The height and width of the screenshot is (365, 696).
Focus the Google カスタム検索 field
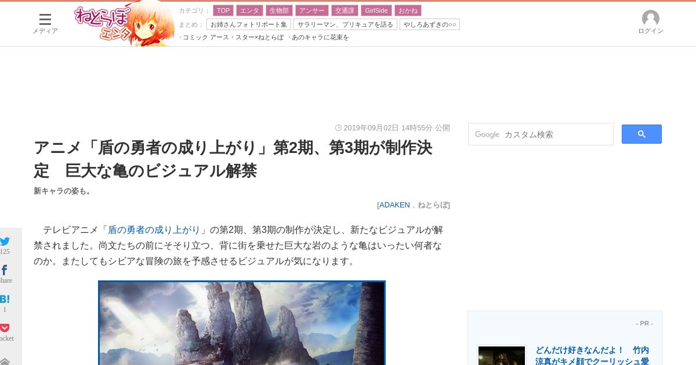coord(541,134)
